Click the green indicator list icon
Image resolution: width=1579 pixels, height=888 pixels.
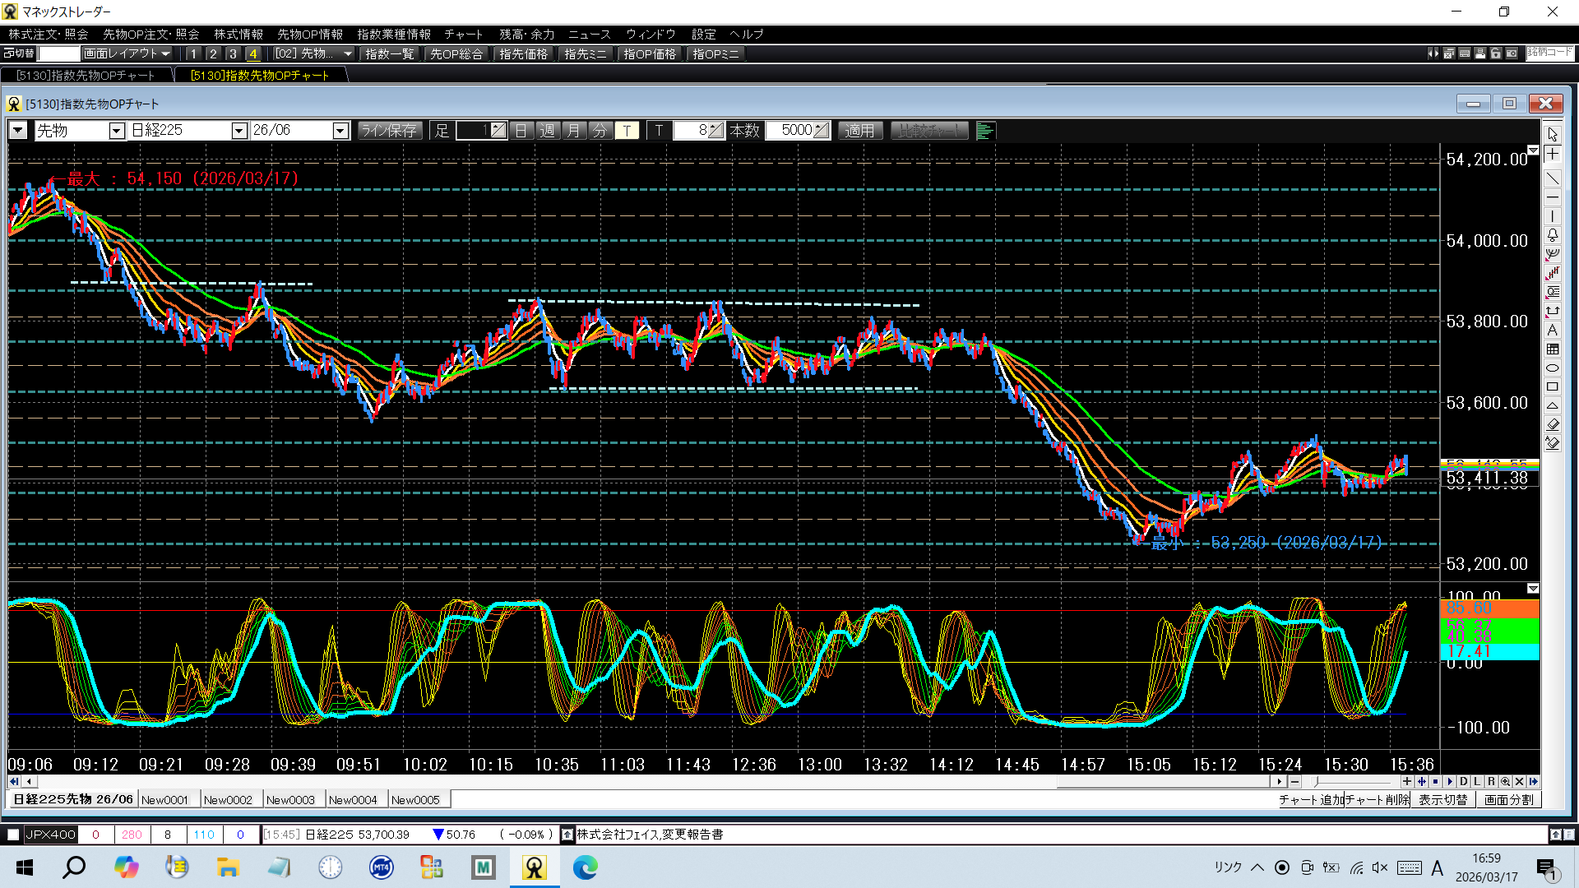click(x=985, y=131)
